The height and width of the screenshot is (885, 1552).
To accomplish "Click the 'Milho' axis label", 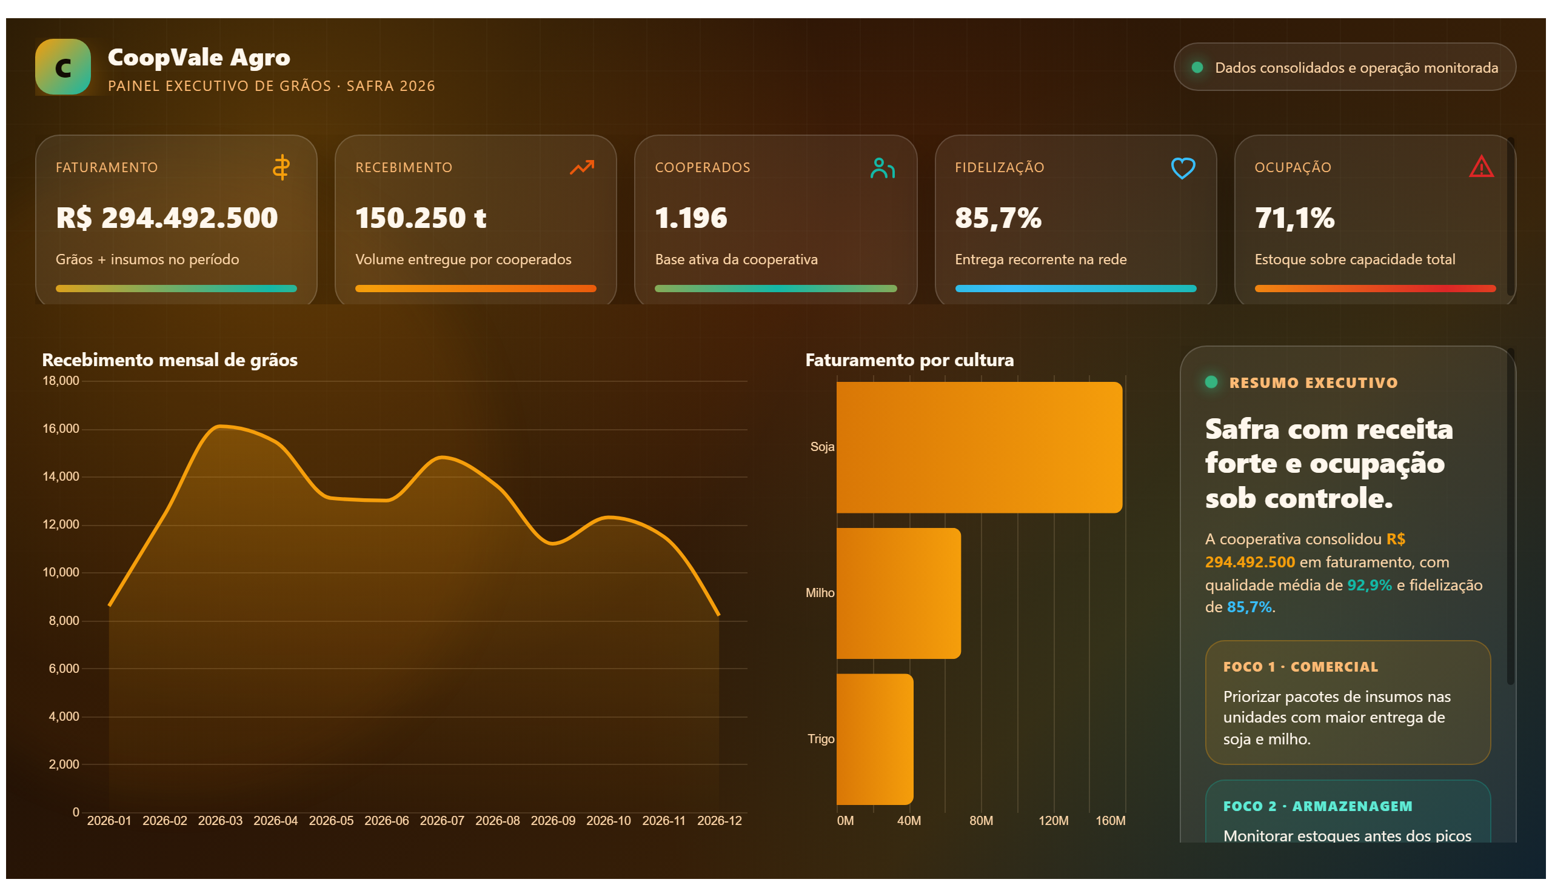I will click(x=820, y=593).
